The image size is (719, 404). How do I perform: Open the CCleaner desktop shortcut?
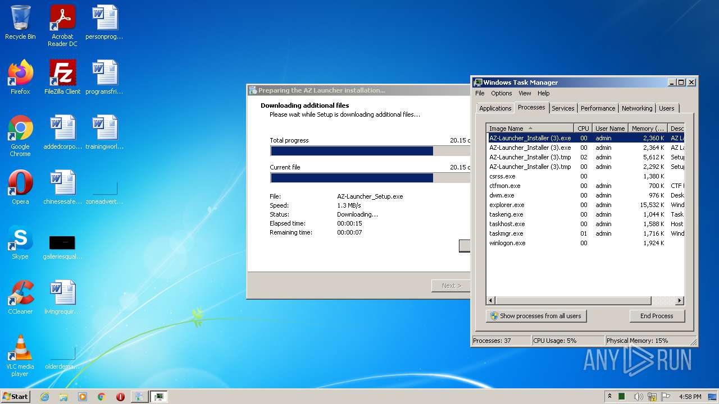20,297
